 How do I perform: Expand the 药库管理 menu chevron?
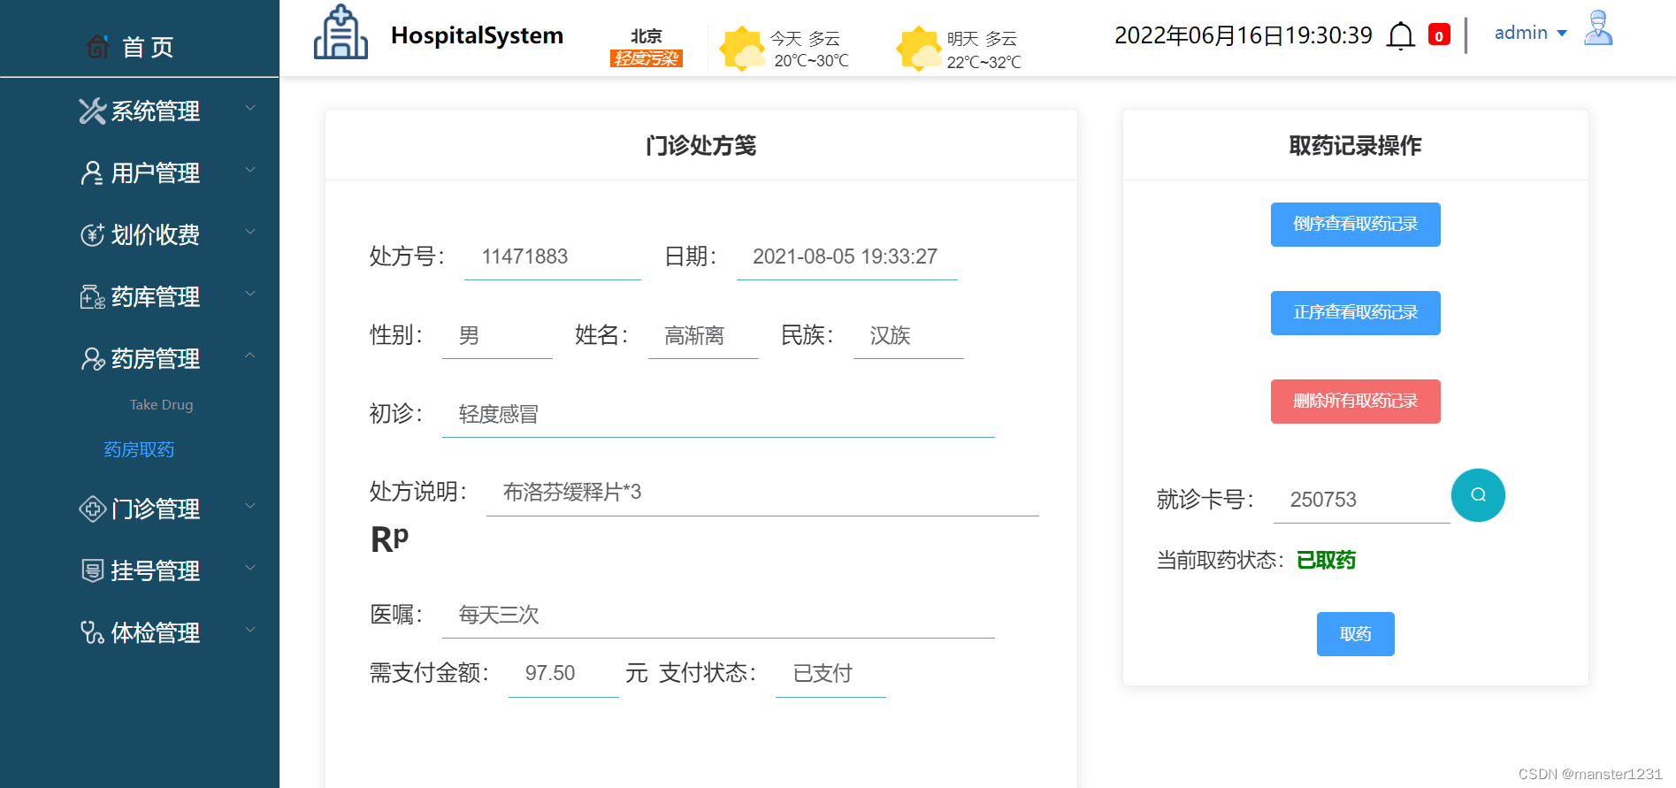pos(250,294)
